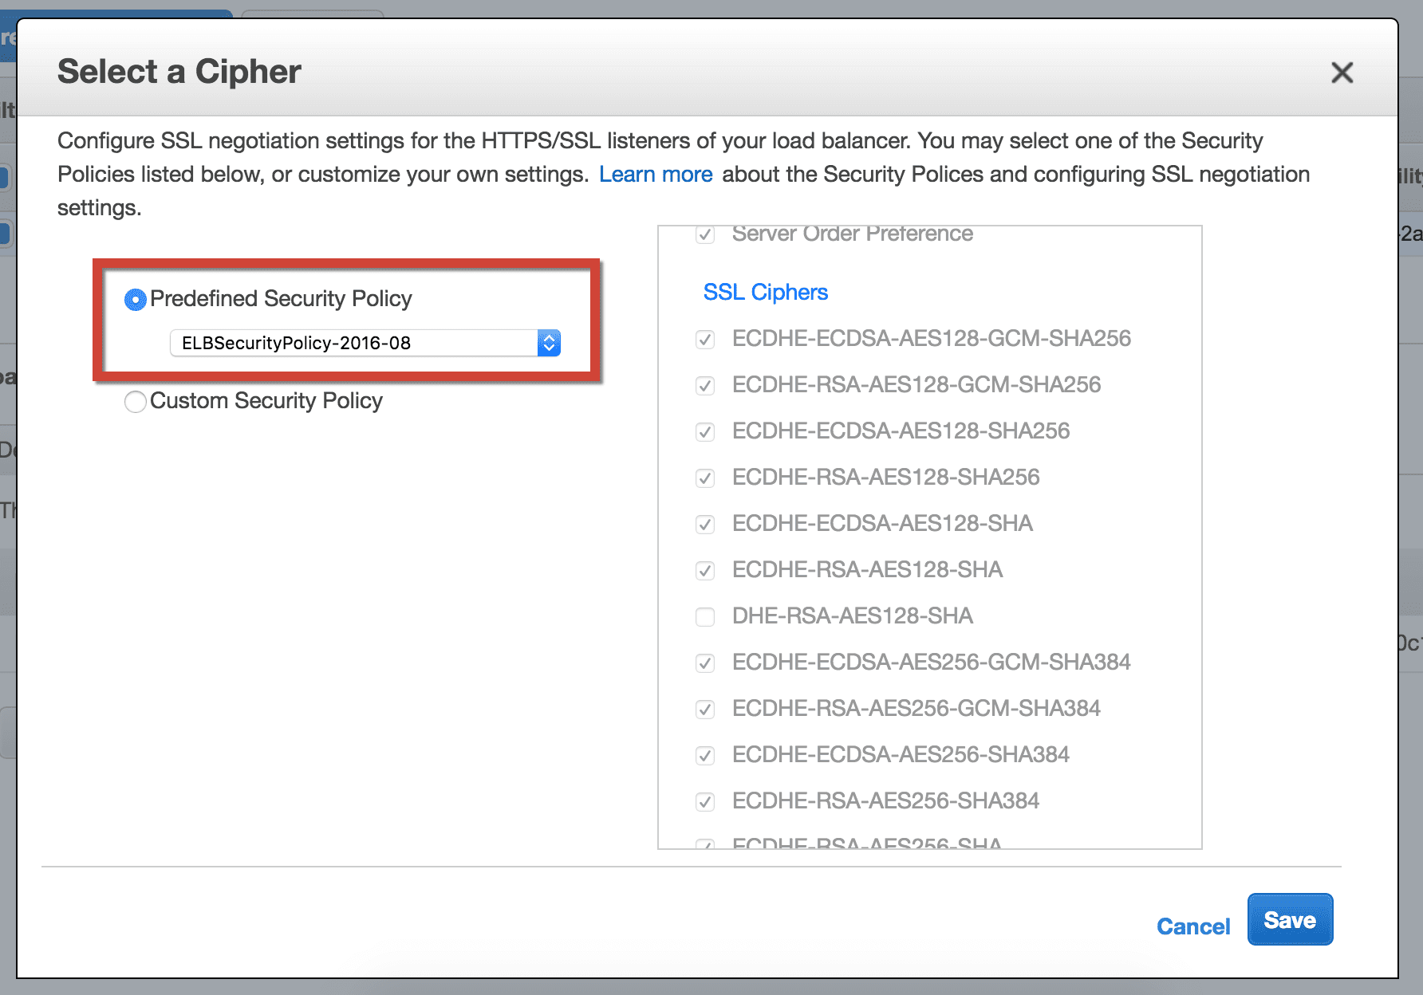The width and height of the screenshot is (1423, 995).
Task: Toggle the Server Order Preference checkbox
Action: (x=705, y=235)
